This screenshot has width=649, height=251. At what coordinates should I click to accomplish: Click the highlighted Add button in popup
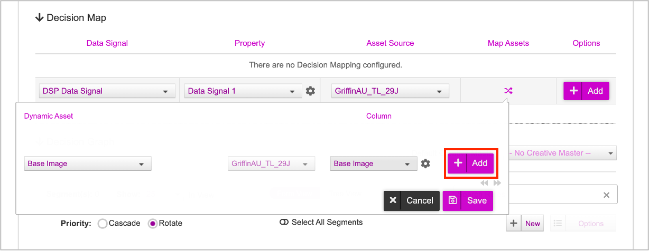471,163
